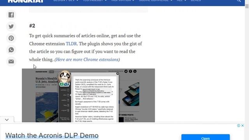Viewport: 249px width, 140px height.
Task: Click the Open button in the ad
Action: click(205, 137)
